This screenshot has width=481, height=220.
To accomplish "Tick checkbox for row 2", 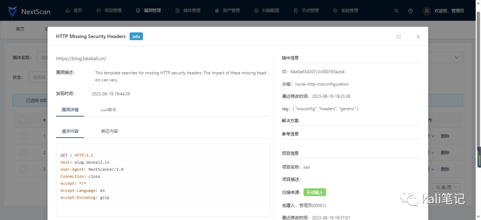I will point(23,152).
